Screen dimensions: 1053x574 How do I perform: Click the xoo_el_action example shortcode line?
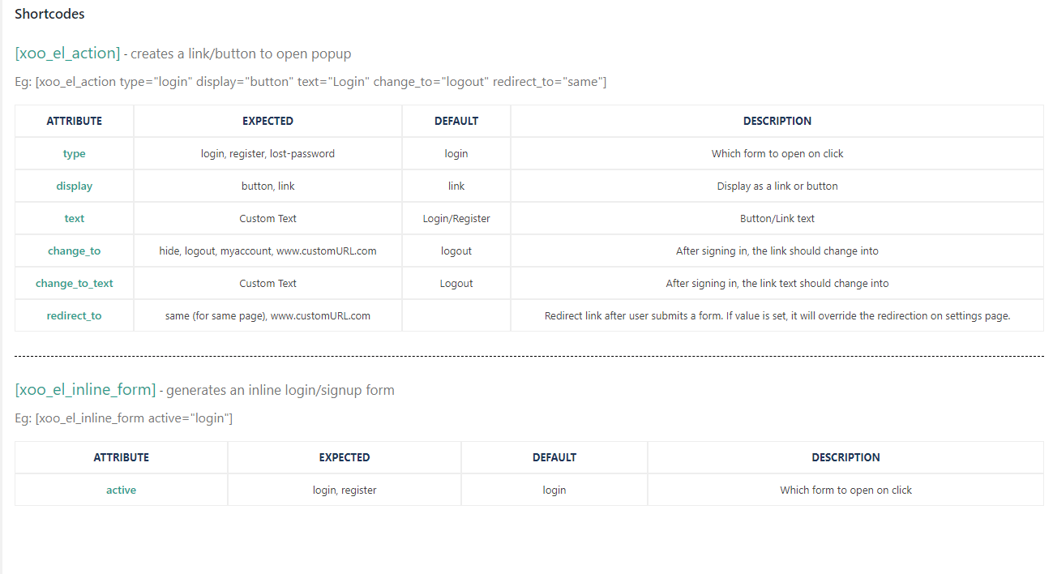310,82
